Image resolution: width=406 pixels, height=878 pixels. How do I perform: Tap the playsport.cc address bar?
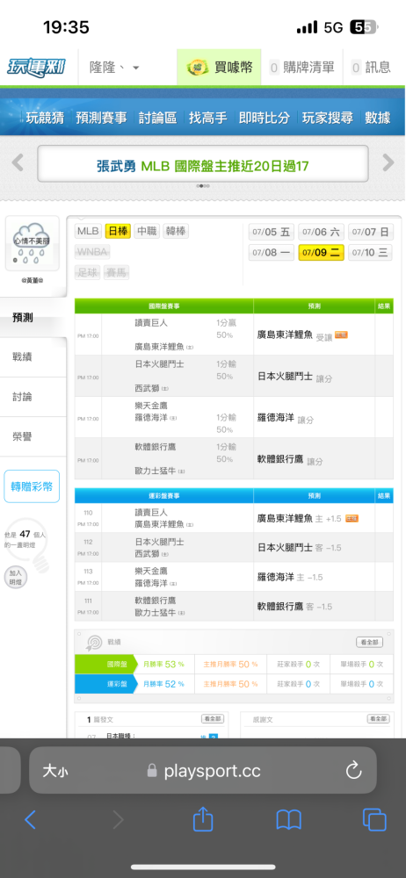[203, 771]
